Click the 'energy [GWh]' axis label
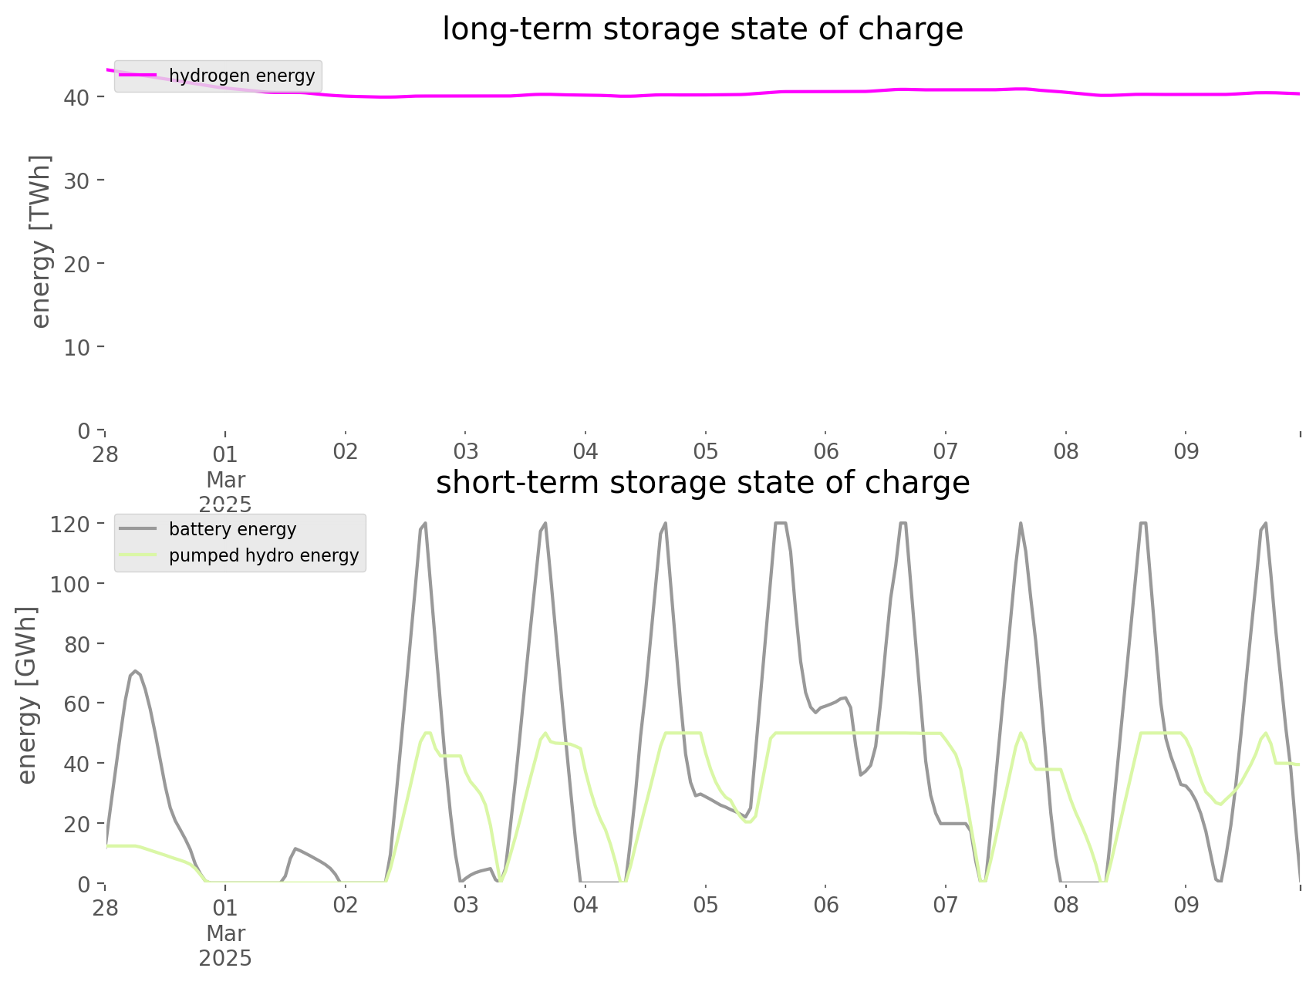 click(27, 695)
